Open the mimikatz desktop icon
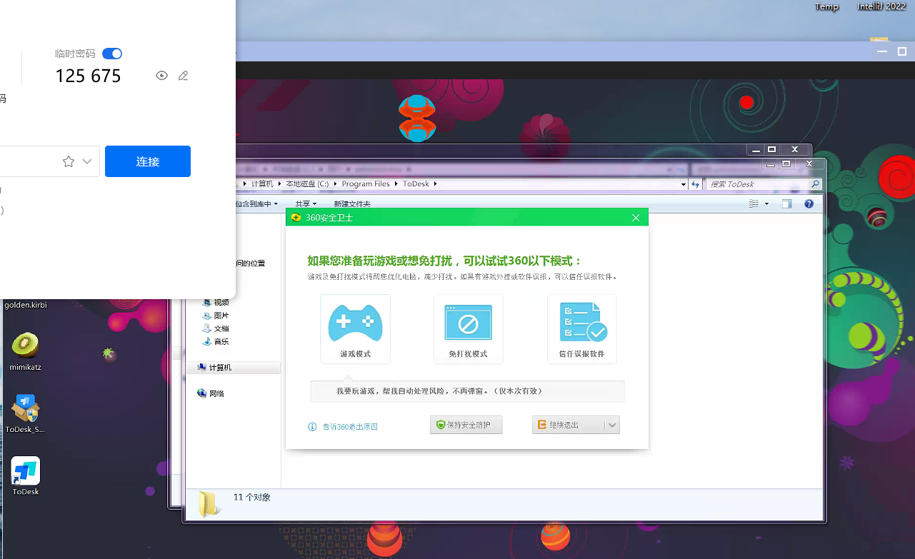 click(x=24, y=351)
